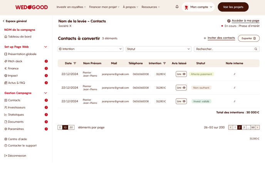Go to Tableau de bord

[x=20, y=37]
